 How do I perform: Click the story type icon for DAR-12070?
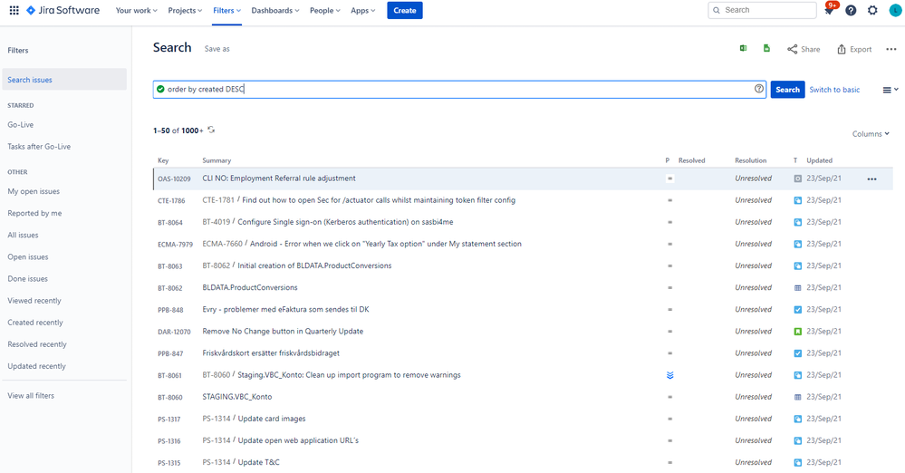[x=797, y=332]
